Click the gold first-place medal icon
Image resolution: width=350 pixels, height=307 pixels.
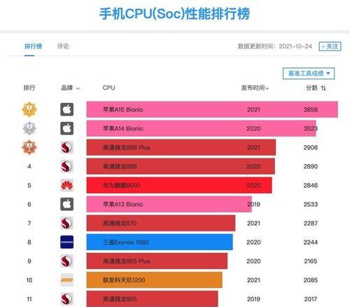click(x=29, y=109)
